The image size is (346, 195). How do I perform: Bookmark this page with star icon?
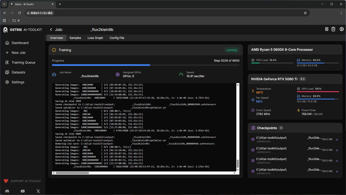305,13
